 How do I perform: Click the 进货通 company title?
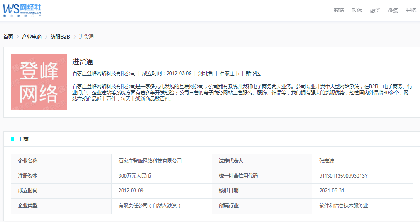coord(83,62)
